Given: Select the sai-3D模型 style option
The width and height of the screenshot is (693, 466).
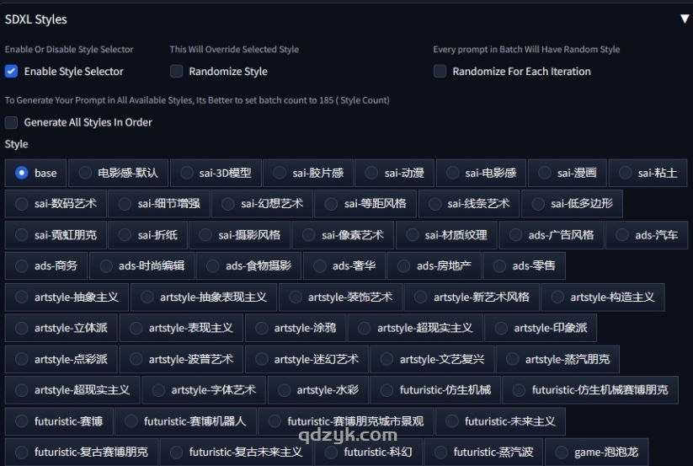Looking at the screenshot, I should [187, 173].
